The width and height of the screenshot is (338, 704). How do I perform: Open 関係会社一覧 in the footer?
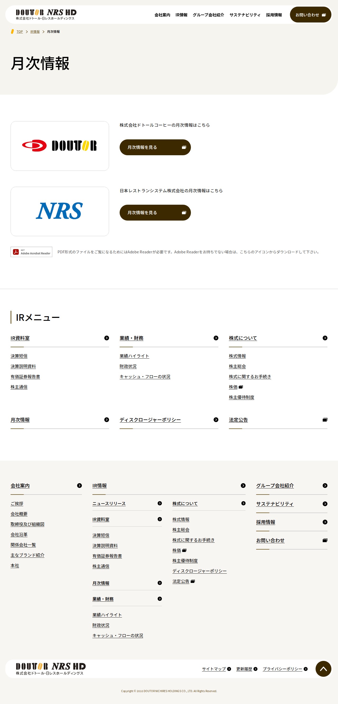tap(23, 545)
